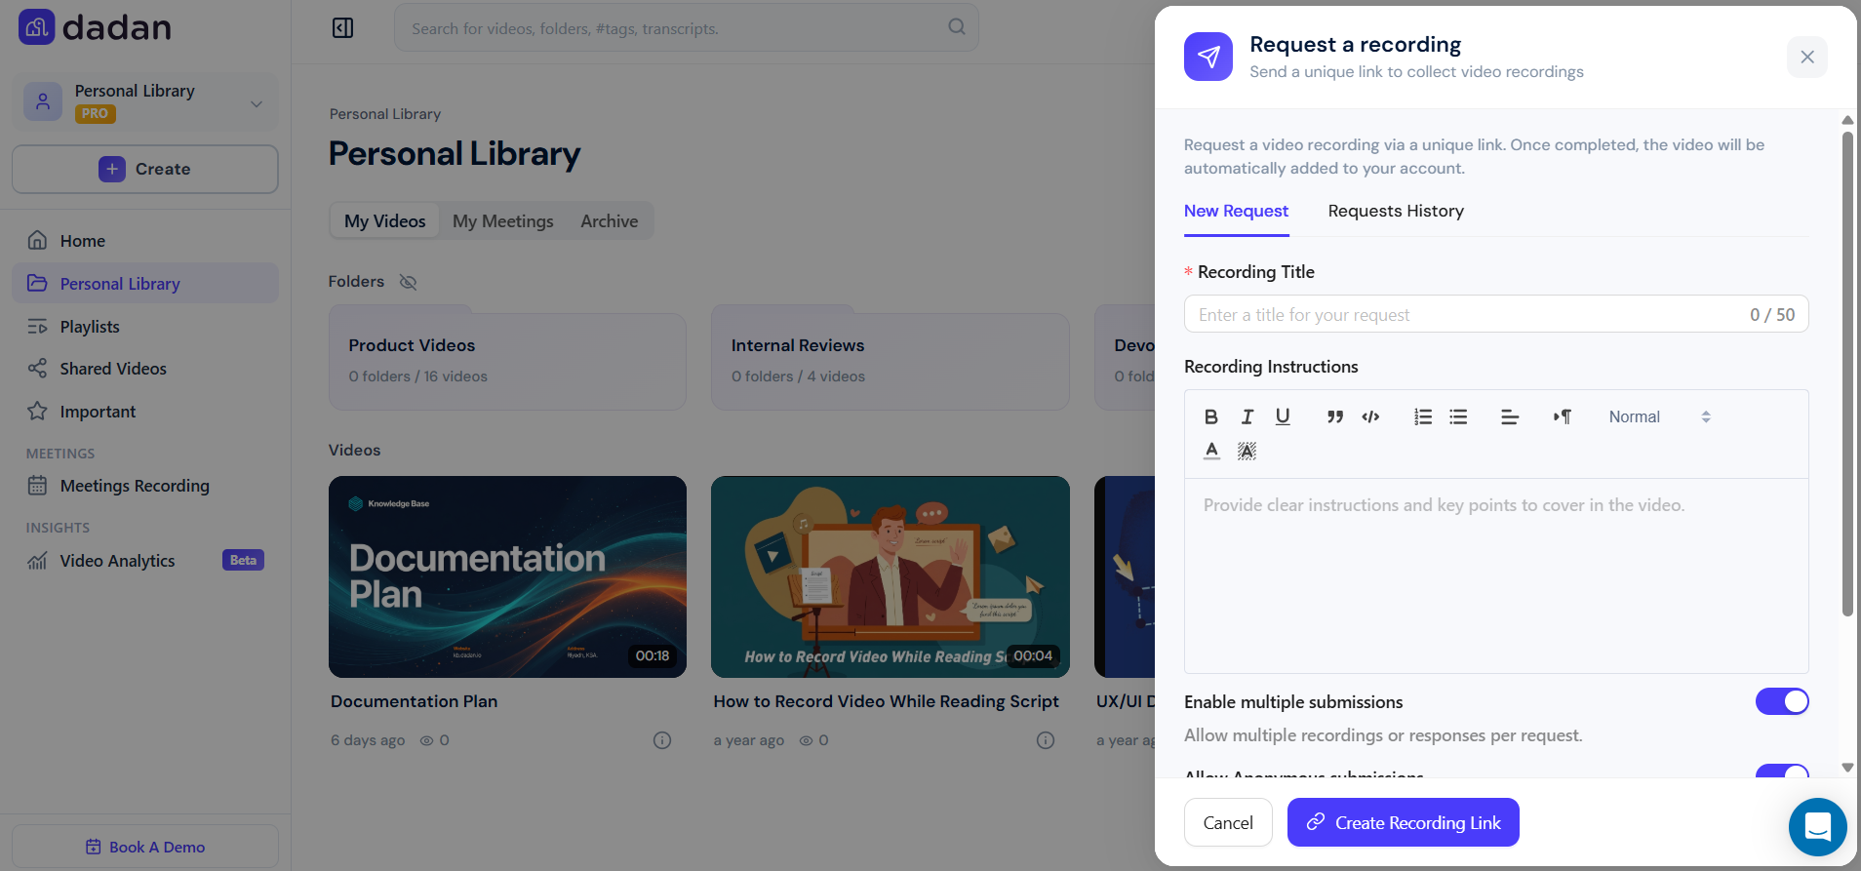The width and height of the screenshot is (1861, 871).
Task: Click info icon for How to Record Video
Action: [x=1046, y=740]
